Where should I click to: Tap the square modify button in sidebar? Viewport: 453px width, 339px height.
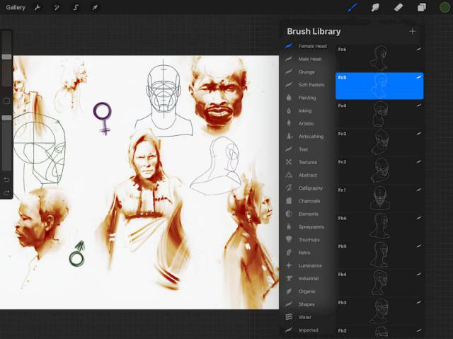[x=6, y=101]
